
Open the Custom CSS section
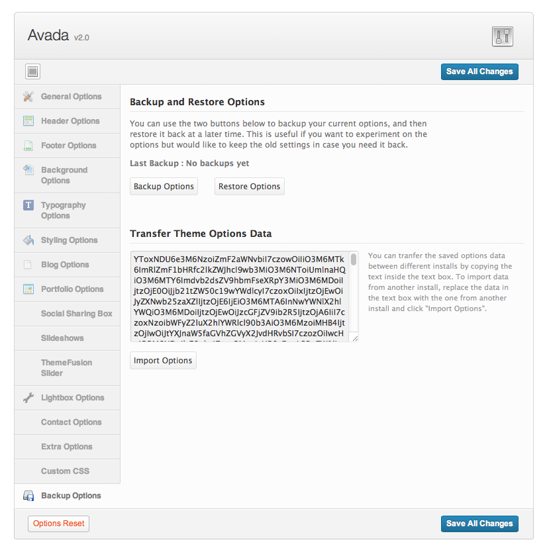(x=65, y=471)
